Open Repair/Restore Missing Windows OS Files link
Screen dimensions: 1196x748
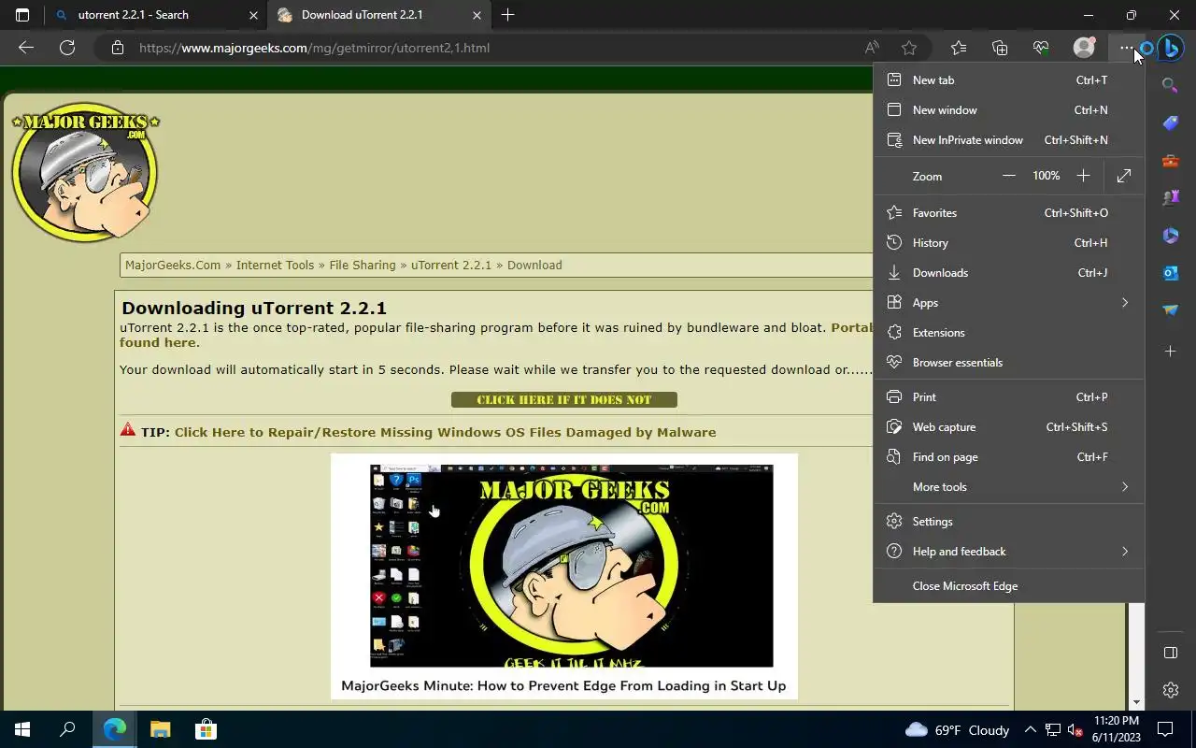[x=445, y=432]
